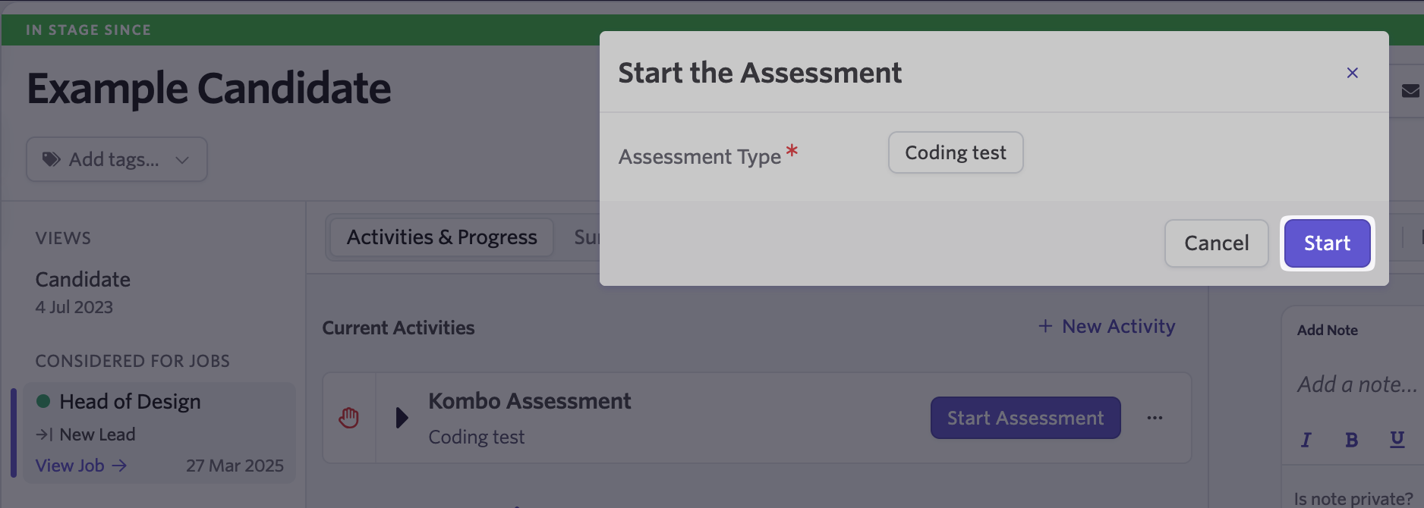Toggle underline formatting in note editor
1424x508 pixels.
[1397, 440]
